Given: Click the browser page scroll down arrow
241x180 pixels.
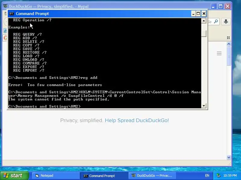Looking at the screenshot, I should pos(229,157).
